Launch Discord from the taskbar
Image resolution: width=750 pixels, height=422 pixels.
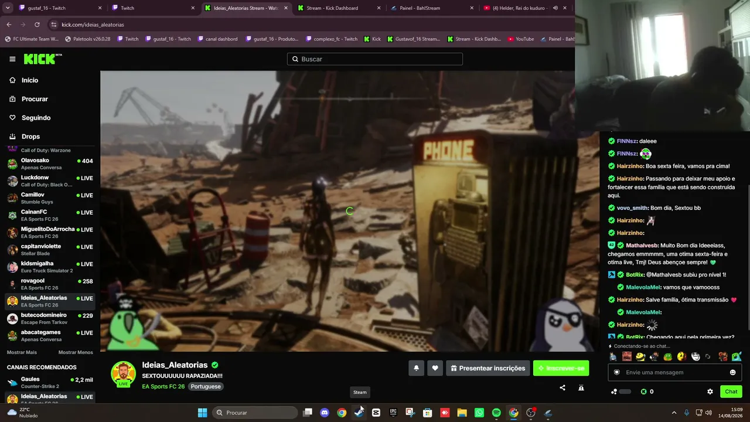[325, 413]
